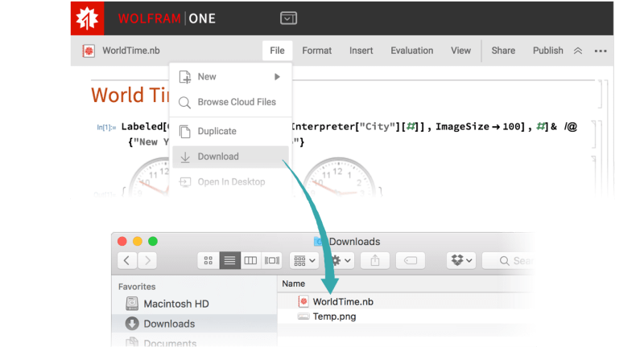
Task: Open the cloud terminal icon in header
Action: click(x=288, y=18)
